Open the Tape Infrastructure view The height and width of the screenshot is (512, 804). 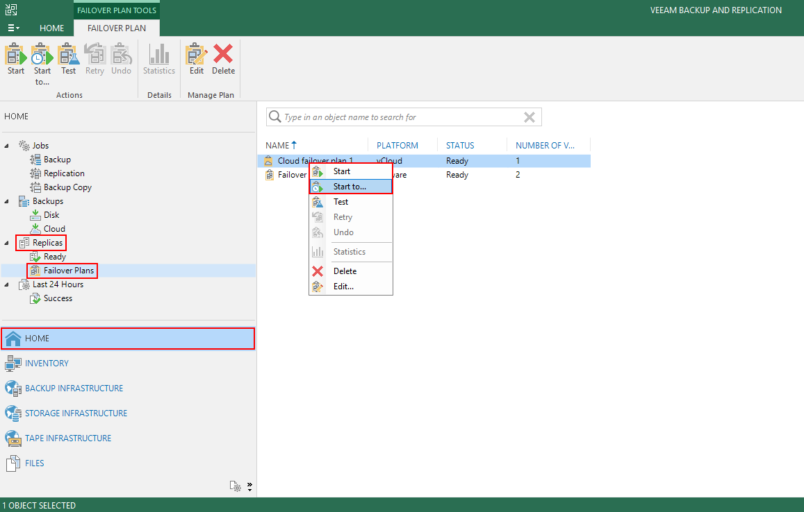tap(67, 438)
